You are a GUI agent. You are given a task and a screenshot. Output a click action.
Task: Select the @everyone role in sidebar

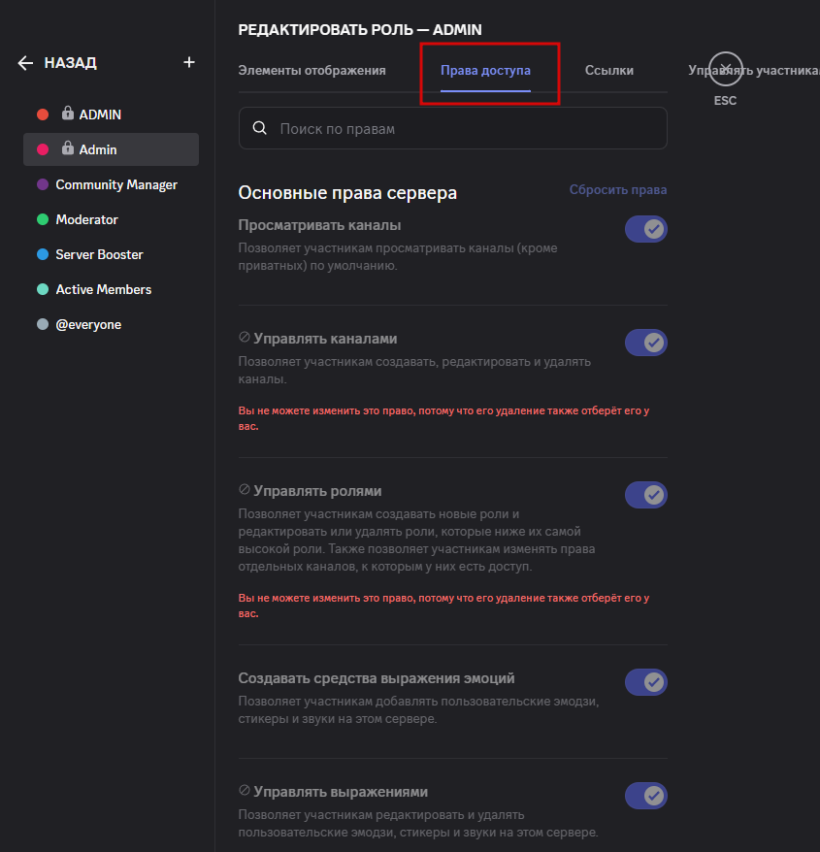88,324
